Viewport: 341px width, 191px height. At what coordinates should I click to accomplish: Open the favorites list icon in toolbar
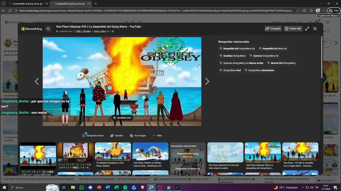coord(311,11)
